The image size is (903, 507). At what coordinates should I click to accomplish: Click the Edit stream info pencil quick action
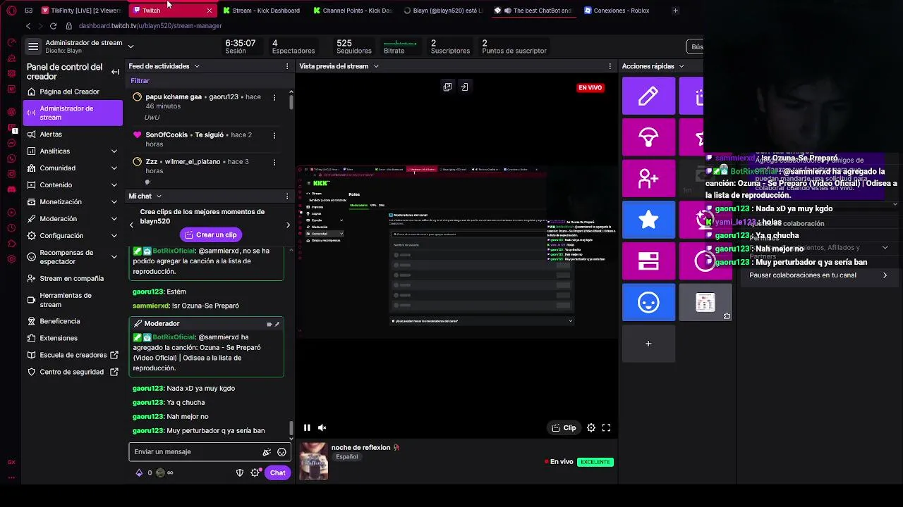648,96
